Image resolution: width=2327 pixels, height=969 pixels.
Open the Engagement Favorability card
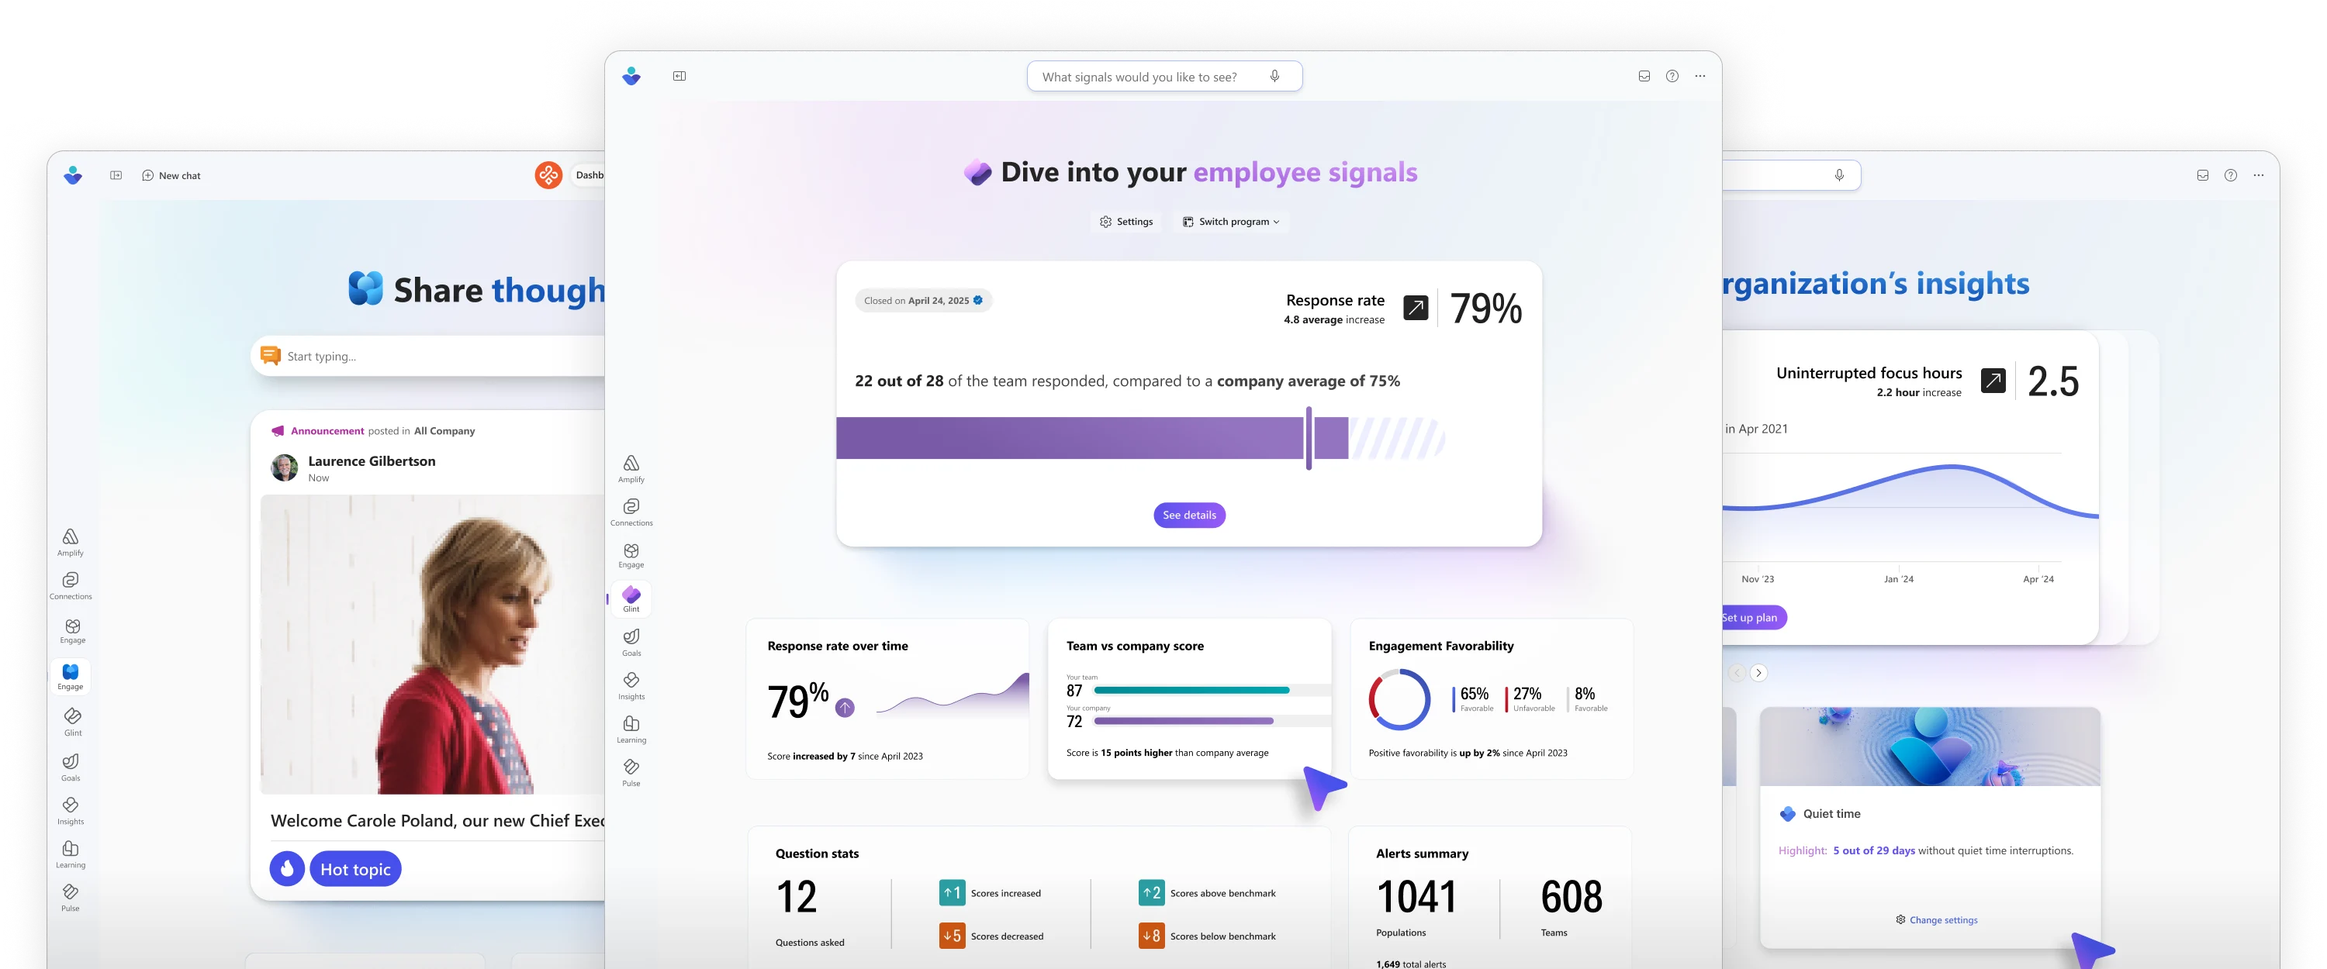[1492, 699]
